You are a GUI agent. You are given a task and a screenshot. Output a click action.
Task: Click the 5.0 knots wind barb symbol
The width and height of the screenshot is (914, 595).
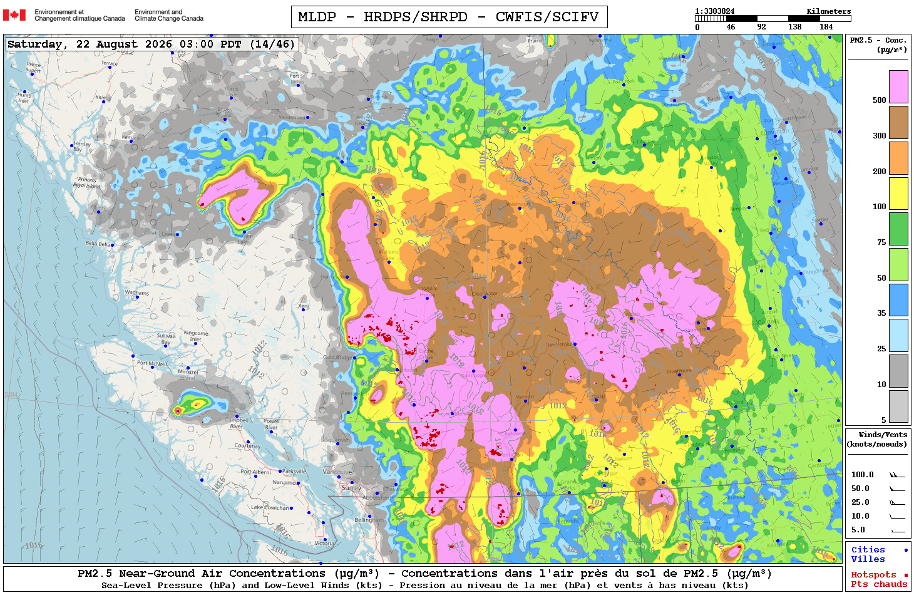(x=897, y=530)
